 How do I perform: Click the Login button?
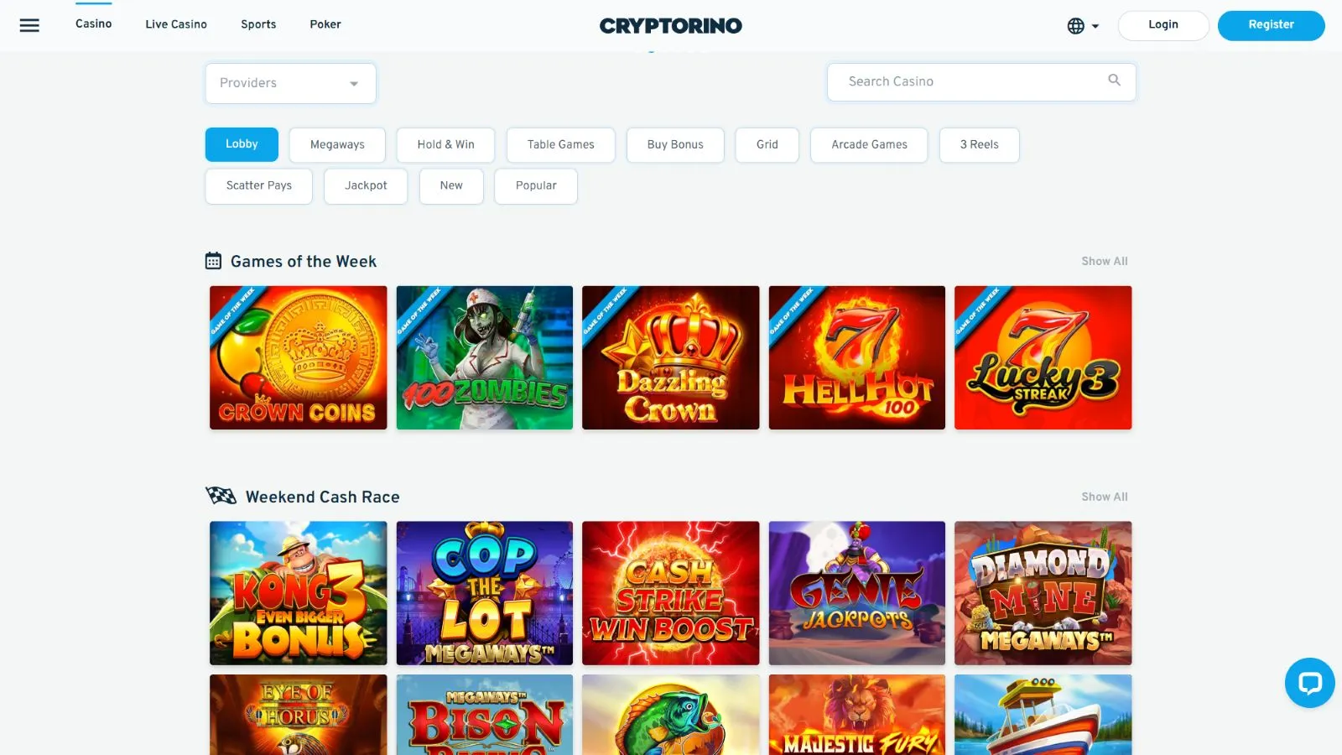[1163, 25]
